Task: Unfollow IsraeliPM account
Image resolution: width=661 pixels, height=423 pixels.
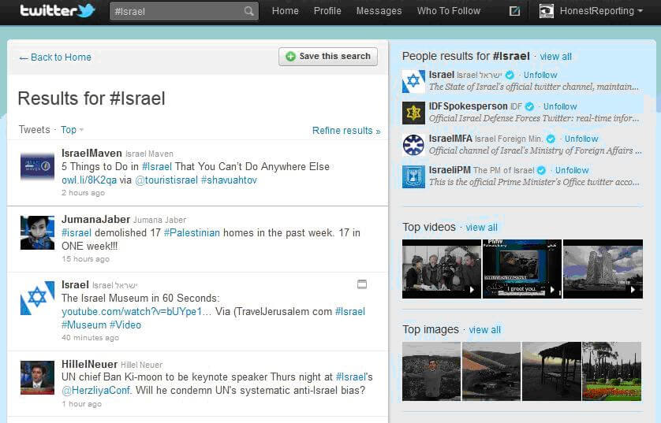Action: pos(572,170)
